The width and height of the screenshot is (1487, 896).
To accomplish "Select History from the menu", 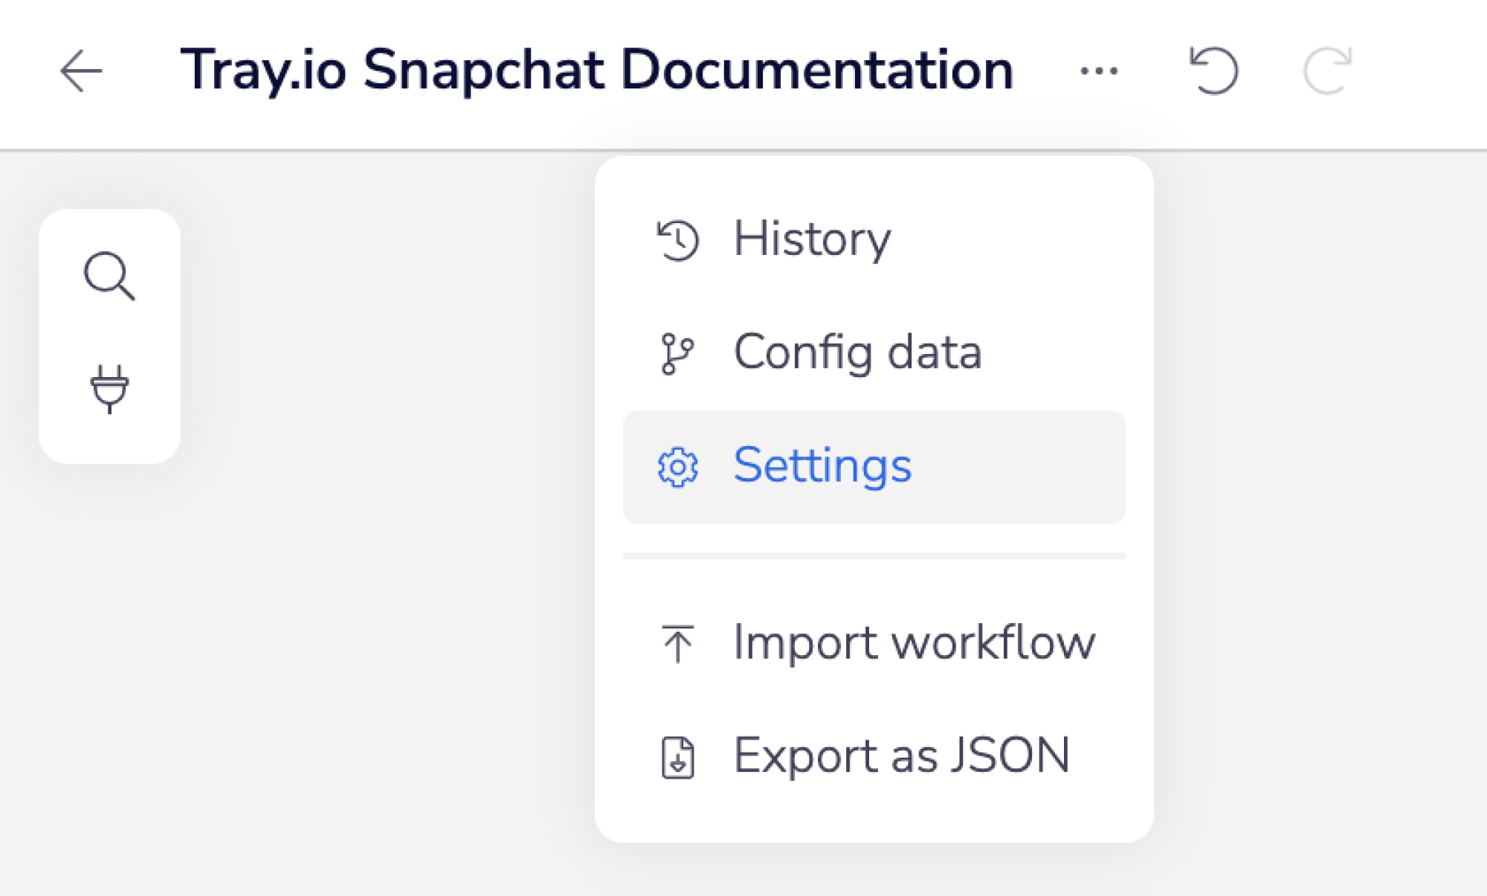I will (812, 239).
